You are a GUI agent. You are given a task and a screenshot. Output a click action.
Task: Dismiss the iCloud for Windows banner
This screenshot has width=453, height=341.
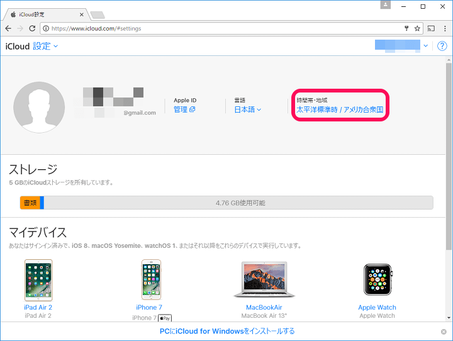[x=444, y=332]
